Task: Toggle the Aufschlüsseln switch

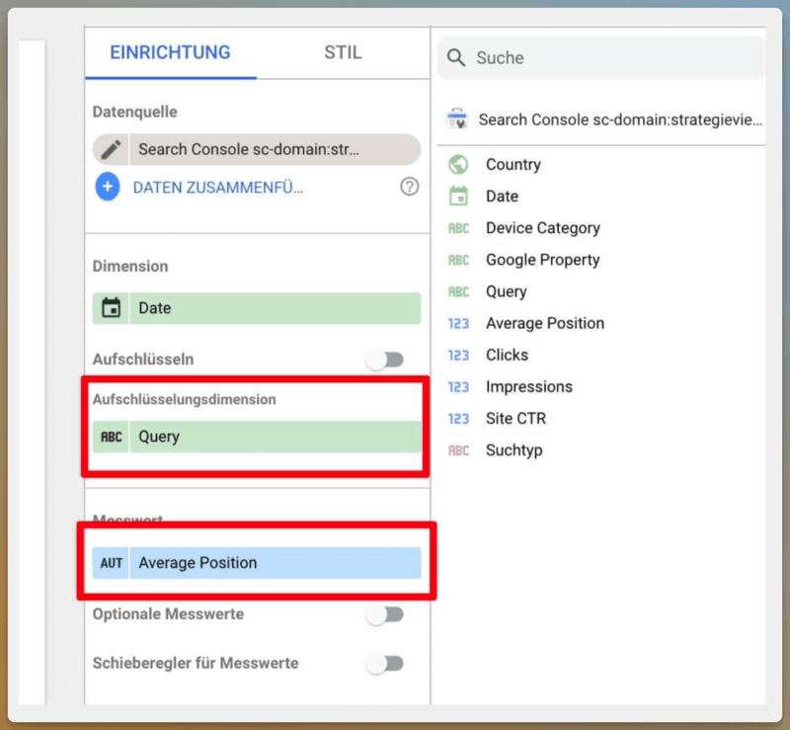Action: pyautogui.click(x=385, y=361)
